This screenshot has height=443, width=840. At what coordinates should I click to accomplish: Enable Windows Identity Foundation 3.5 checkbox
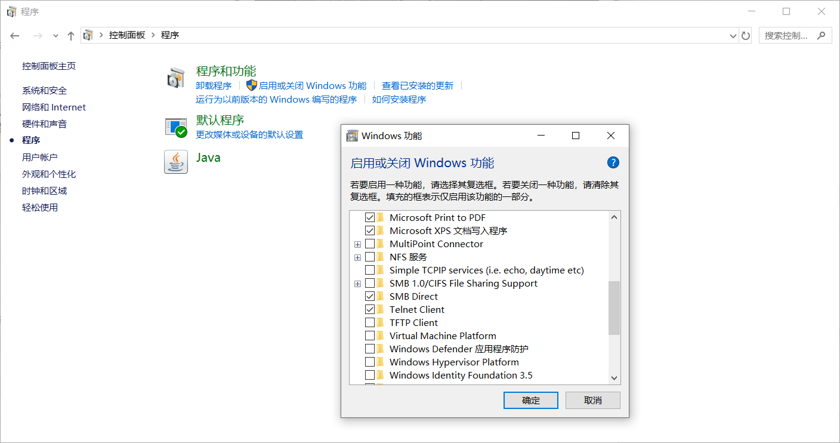(370, 375)
